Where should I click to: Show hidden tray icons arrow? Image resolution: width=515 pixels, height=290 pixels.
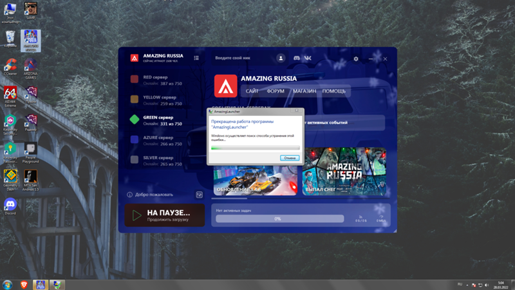[467, 285]
